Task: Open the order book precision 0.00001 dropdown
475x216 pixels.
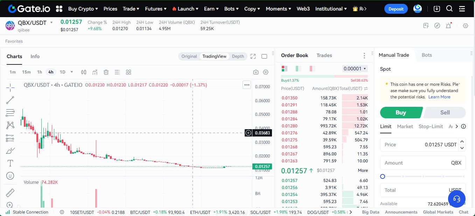Action: [355, 69]
